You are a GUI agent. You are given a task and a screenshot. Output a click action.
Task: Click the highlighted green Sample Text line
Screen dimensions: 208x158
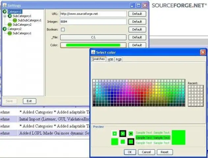point(153,138)
